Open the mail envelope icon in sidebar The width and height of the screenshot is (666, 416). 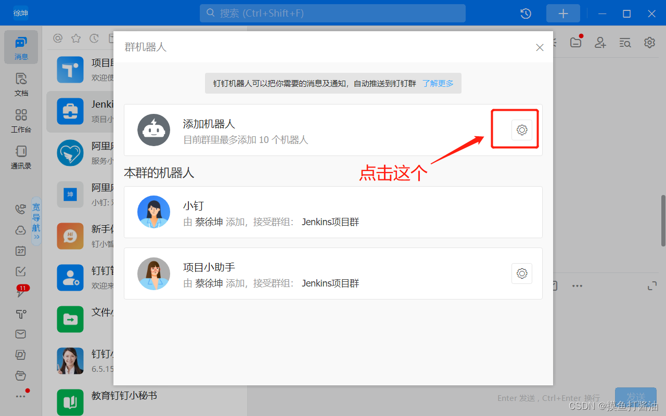coord(21,334)
